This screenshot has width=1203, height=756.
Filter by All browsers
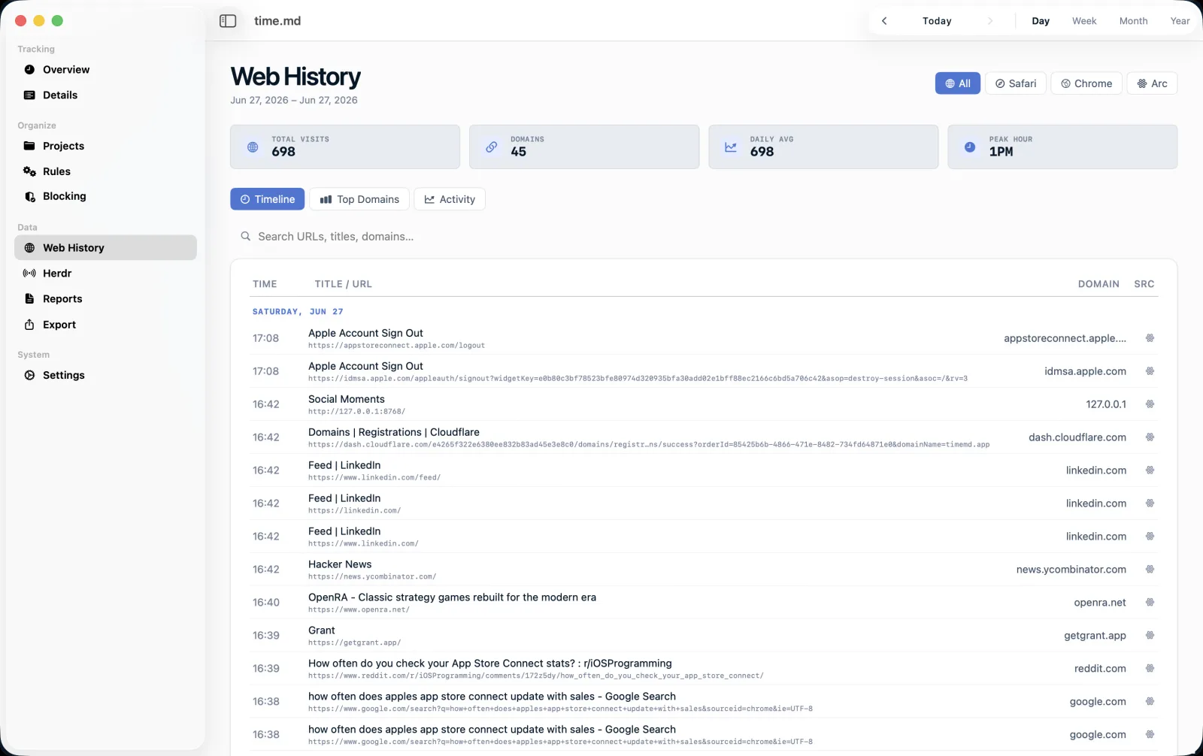point(958,83)
